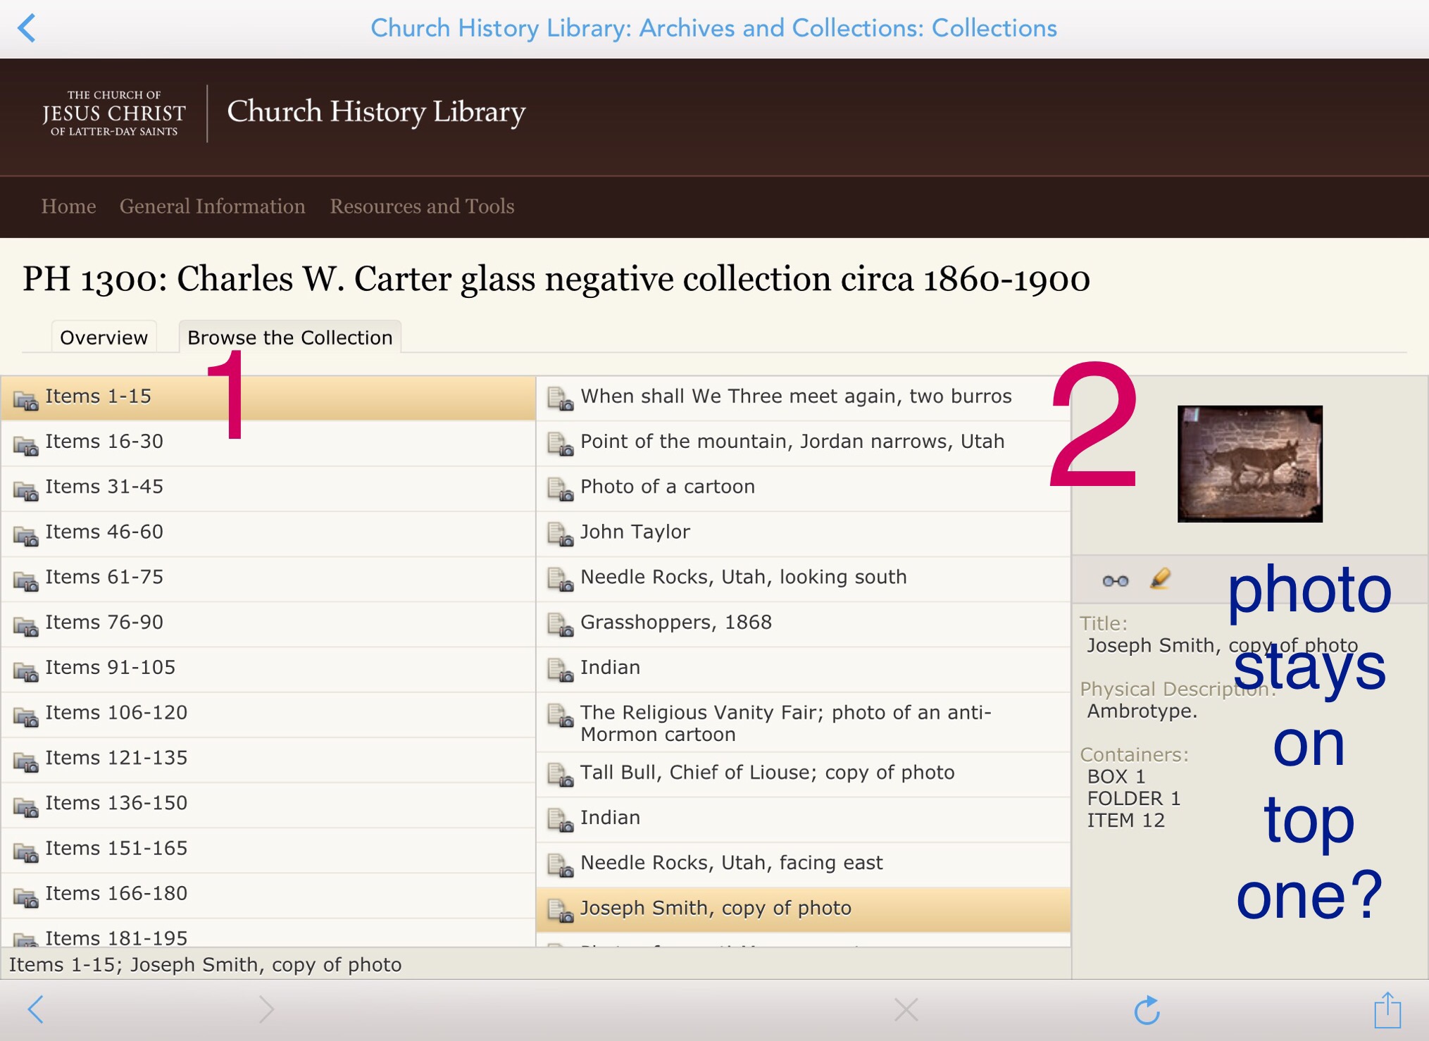Go to the Home link
The height and width of the screenshot is (1041, 1429).
(68, 206)
